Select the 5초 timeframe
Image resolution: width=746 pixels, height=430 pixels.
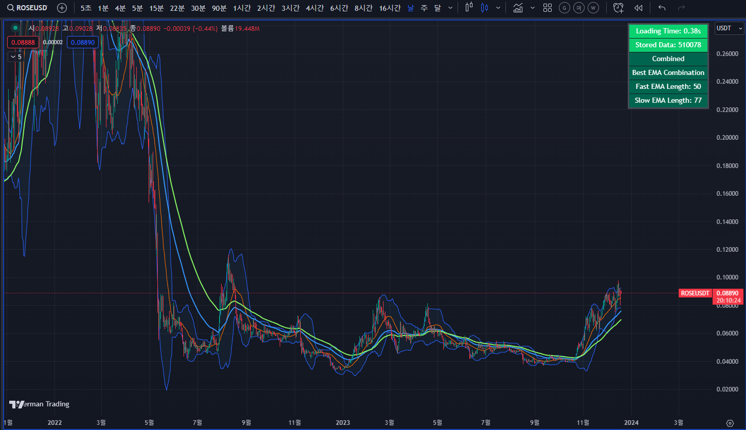pos(86,8)
